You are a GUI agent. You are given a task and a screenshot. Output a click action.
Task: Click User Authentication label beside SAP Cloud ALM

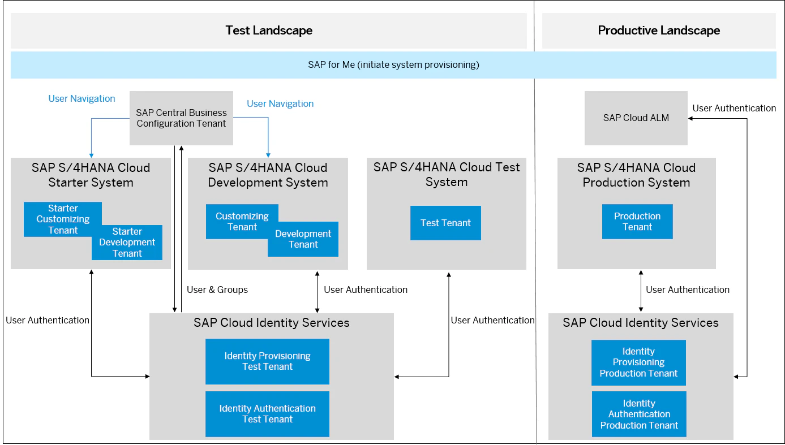734,108
